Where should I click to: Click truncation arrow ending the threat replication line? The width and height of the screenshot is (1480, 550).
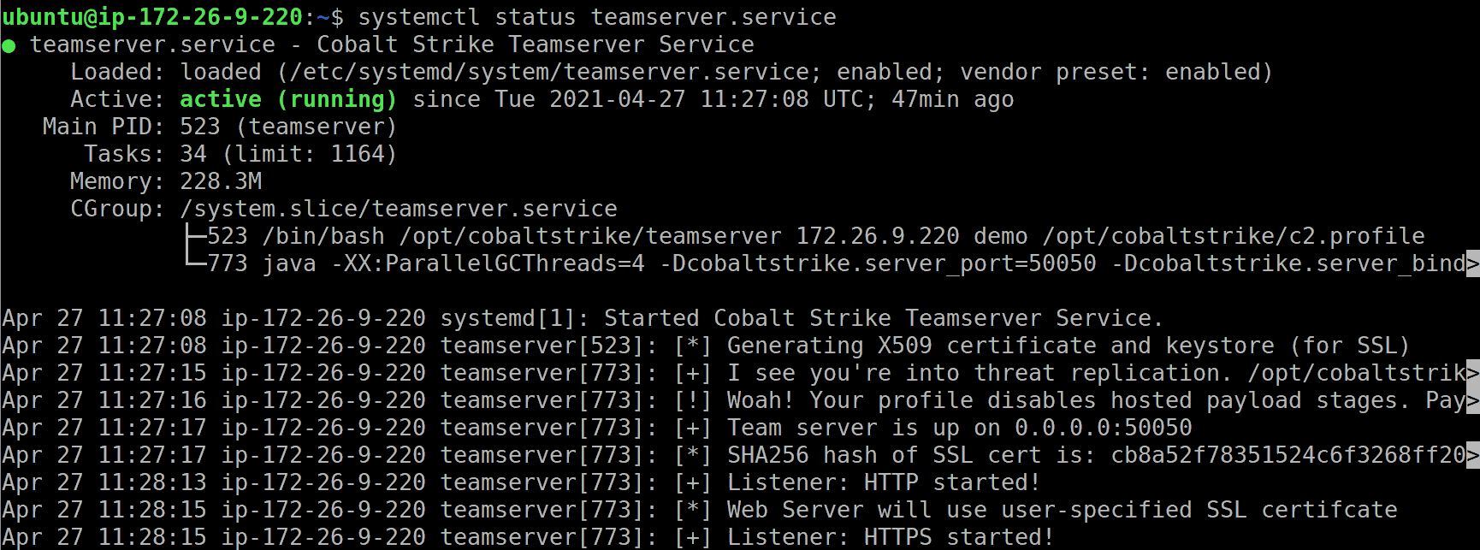coord(1472,373)
